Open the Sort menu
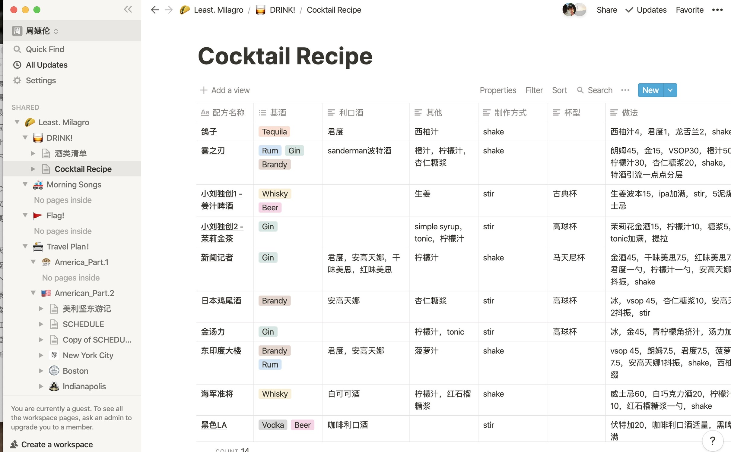 [x=559, y=90]
